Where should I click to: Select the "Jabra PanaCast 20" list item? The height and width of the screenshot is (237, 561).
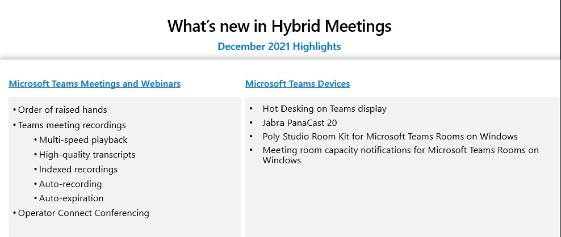300,122
